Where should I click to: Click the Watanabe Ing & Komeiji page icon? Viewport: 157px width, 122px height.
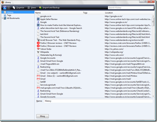coord(38,55)
